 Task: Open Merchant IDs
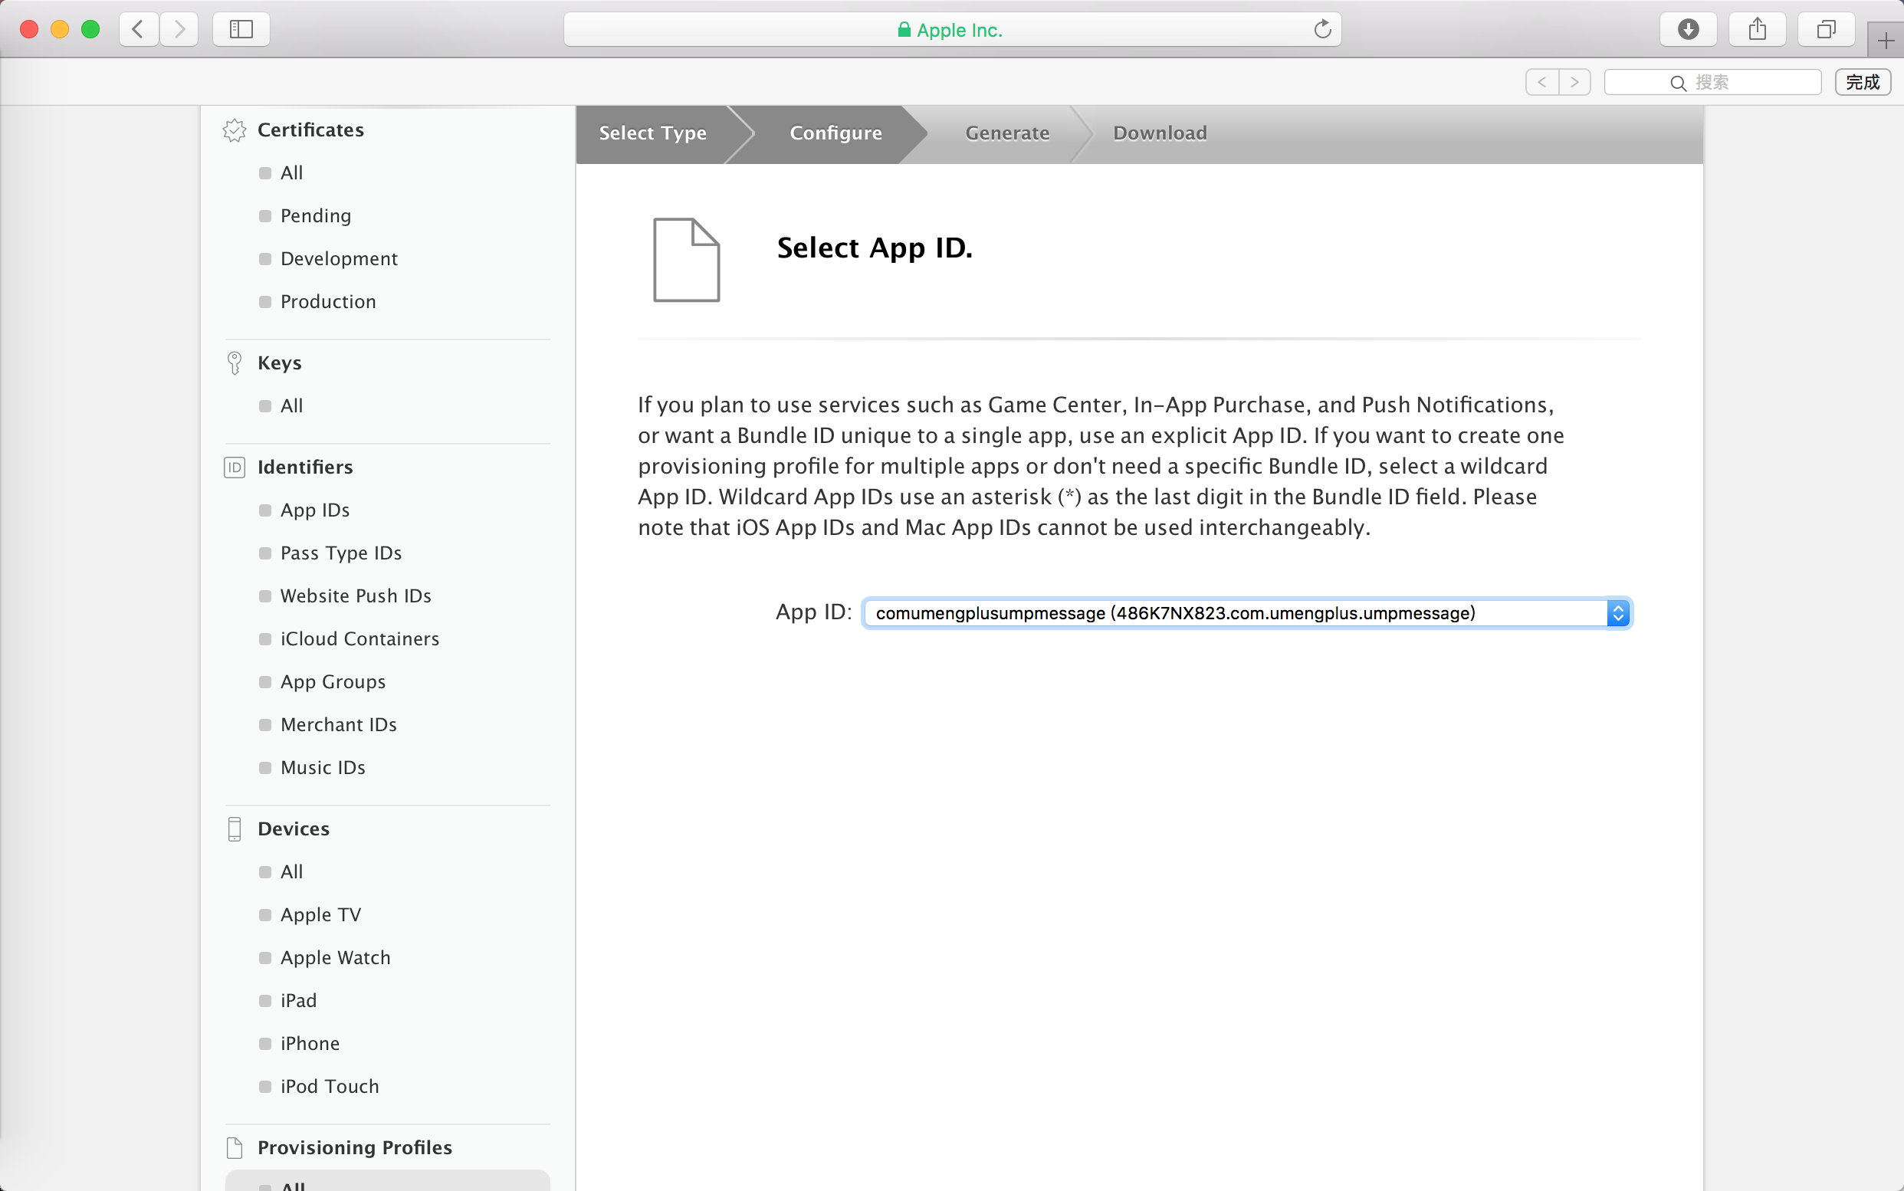pyautogui.click(x=338, y=725)
